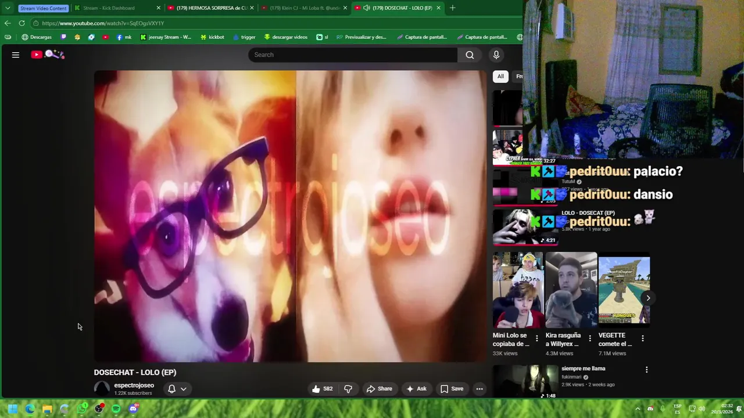Open the YouTube bookmark icon in bar
Viewport: 744px width, 418px height.
[x=105, y=37]
